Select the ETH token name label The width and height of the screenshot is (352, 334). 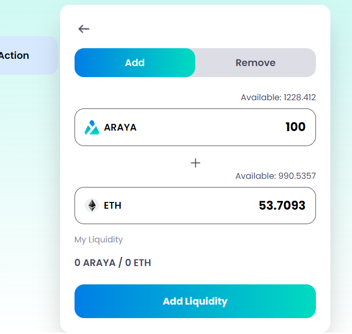pyautogui.click(x=113, y=206)
